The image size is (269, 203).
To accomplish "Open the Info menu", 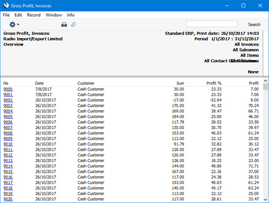I will tap(71, 15).
